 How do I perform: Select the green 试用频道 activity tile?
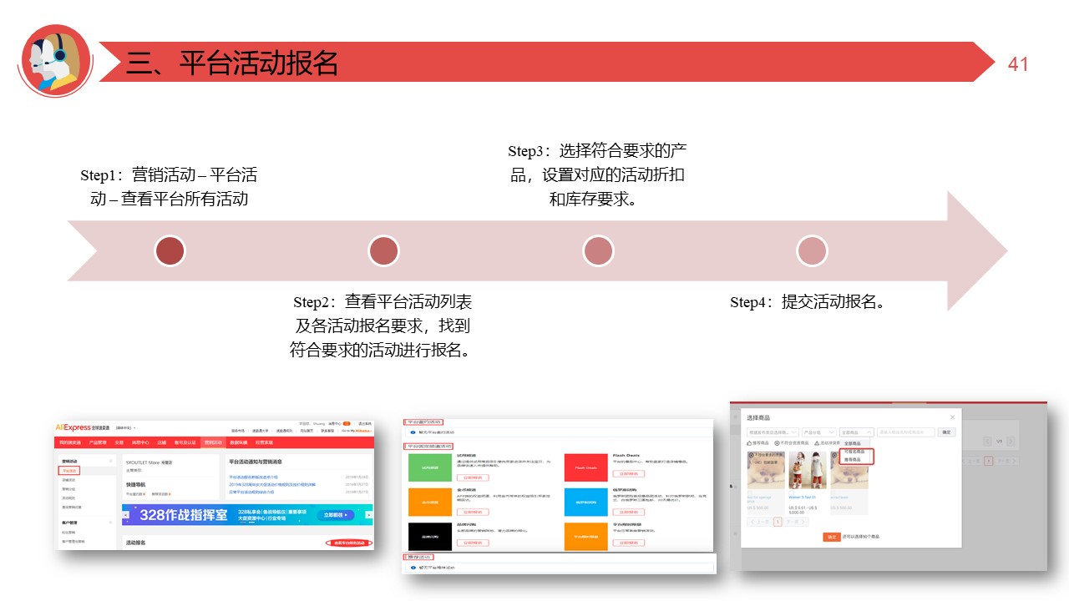(428, 468)
